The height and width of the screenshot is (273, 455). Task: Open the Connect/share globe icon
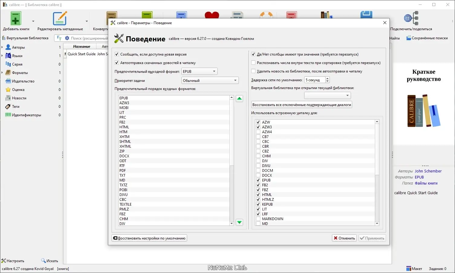click(411, 18)
